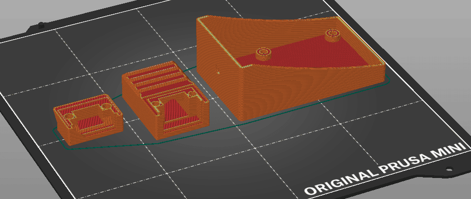Click right cylindrical boss on large model
This screenshot has height=199, width=471.
click(x=332, y=34)
